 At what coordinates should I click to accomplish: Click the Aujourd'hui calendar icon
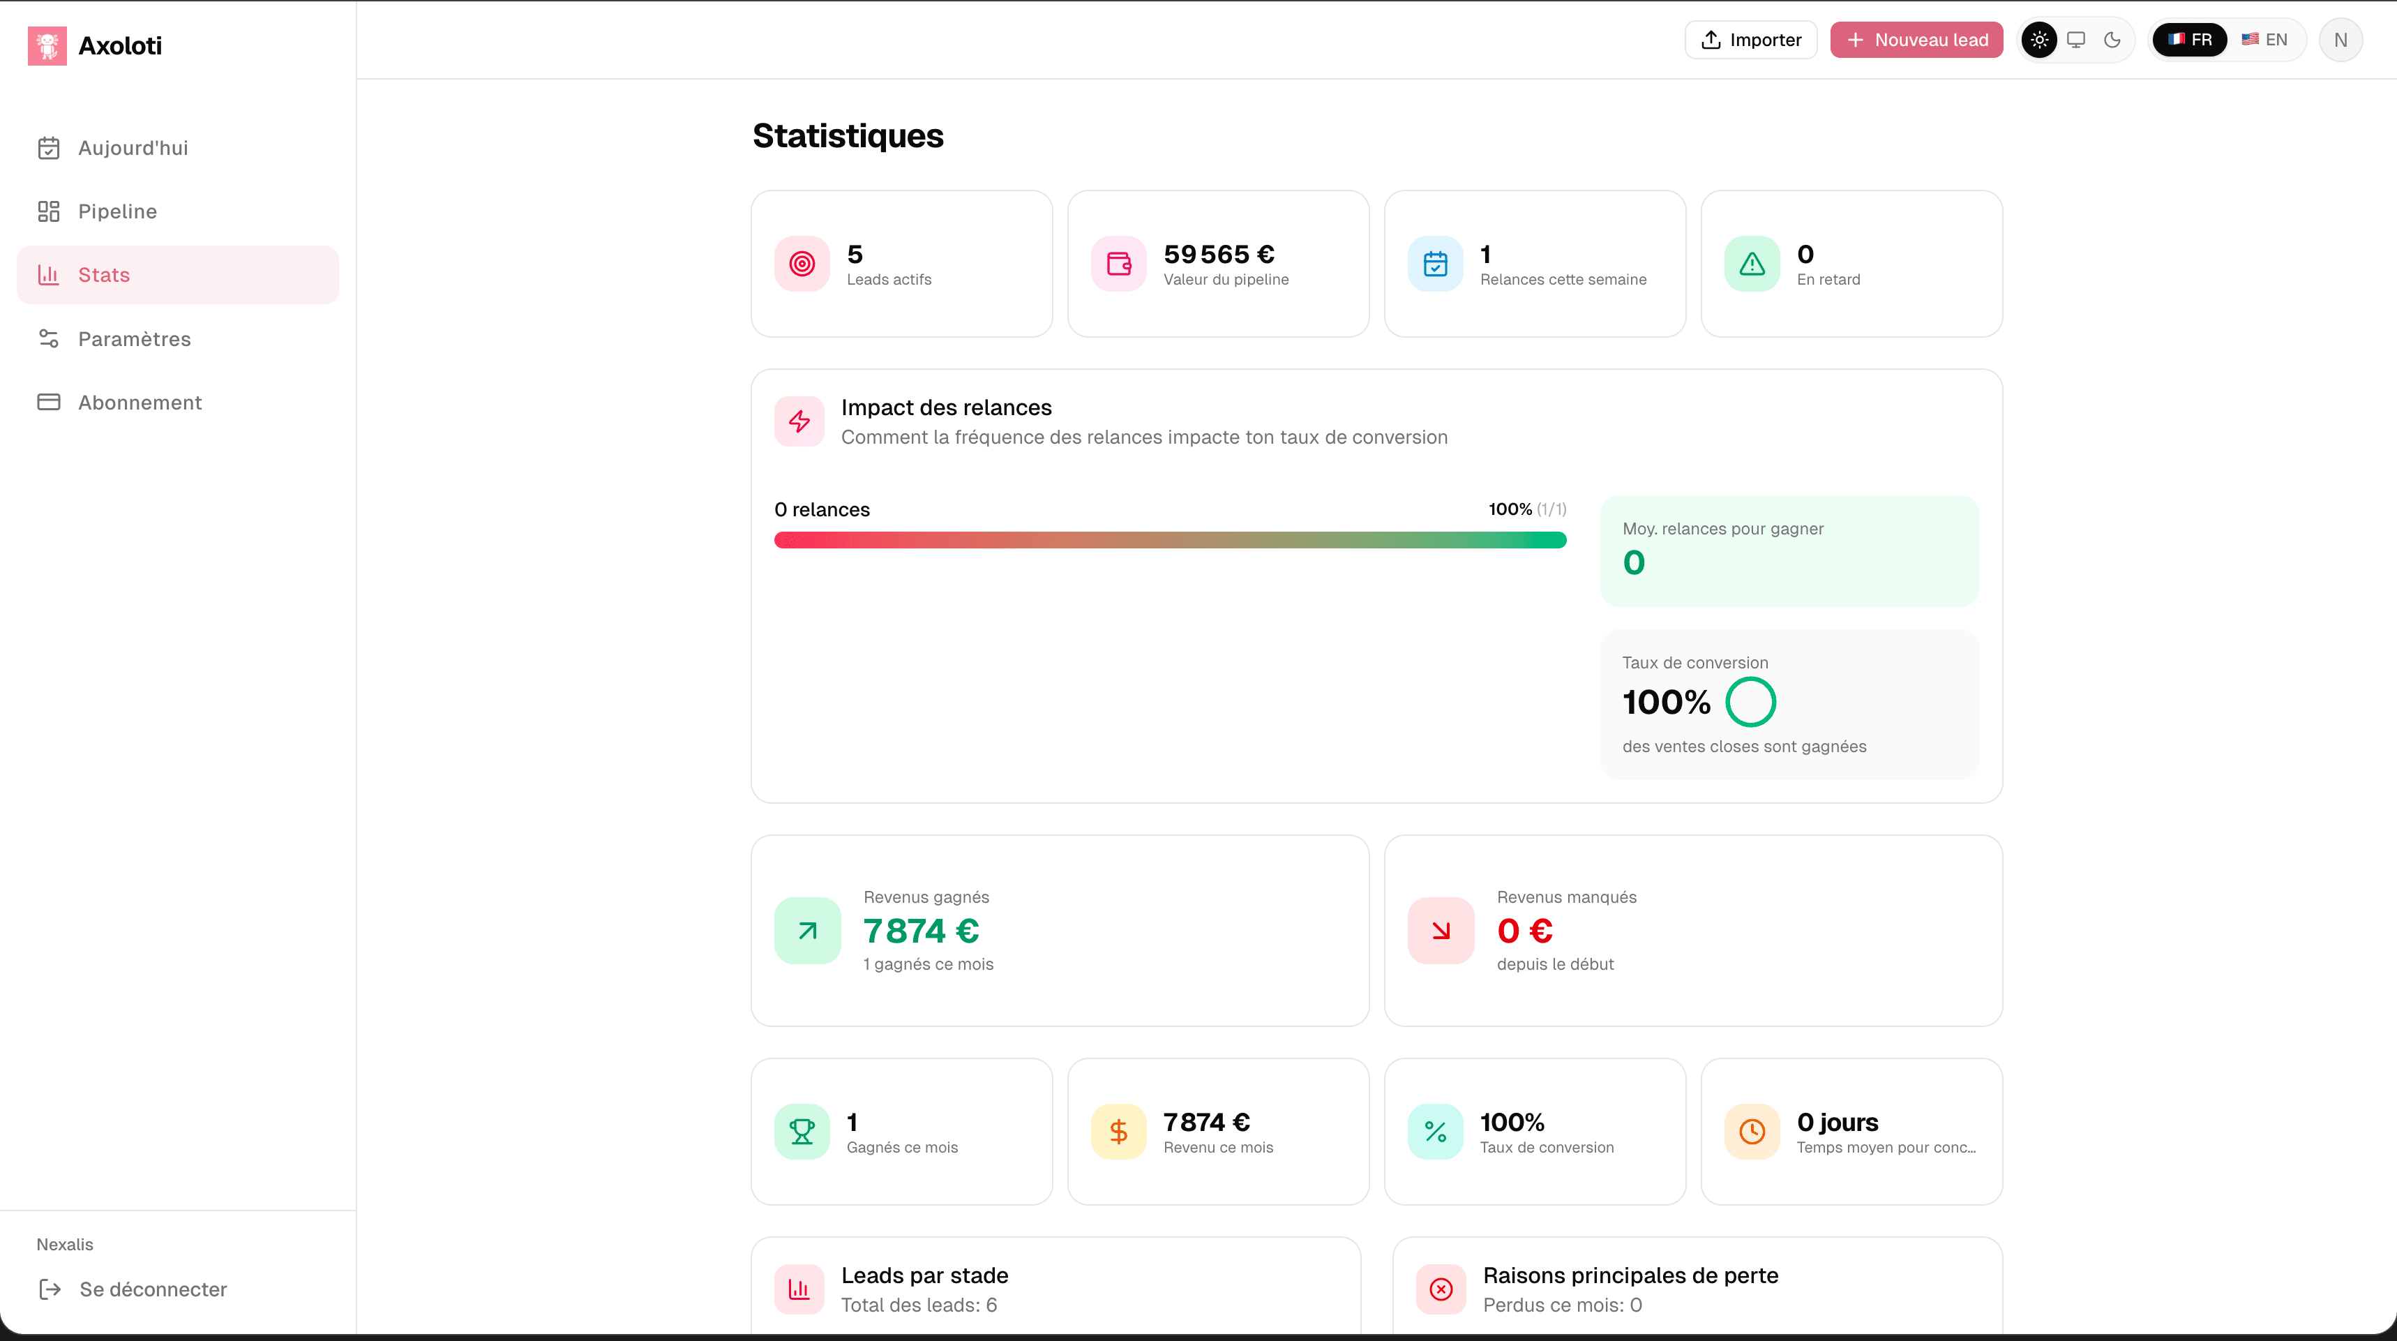[48, 148]
